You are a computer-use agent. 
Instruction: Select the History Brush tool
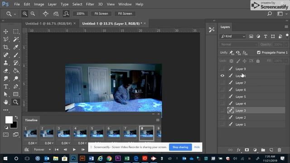(x=15, y=63)
